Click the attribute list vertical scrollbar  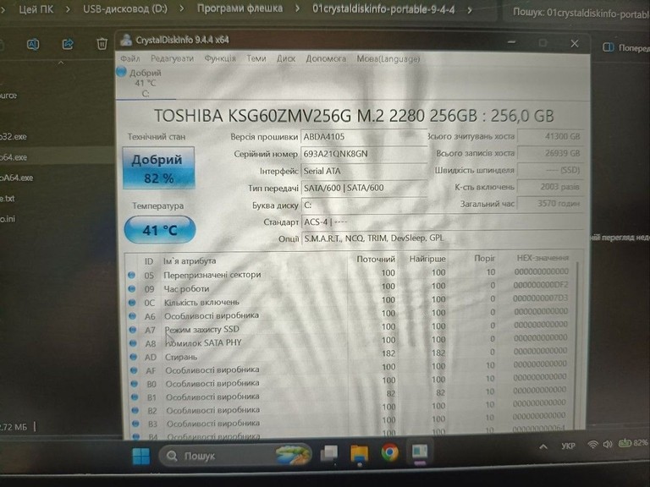[x=578, y=344]
